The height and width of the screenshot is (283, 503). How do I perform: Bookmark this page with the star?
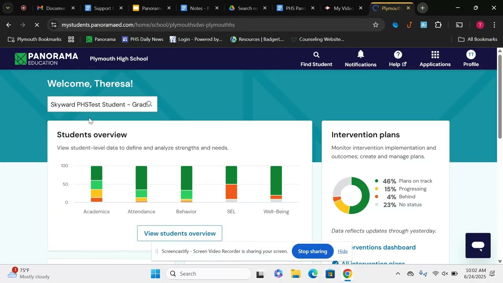click(x=376, y=25)
